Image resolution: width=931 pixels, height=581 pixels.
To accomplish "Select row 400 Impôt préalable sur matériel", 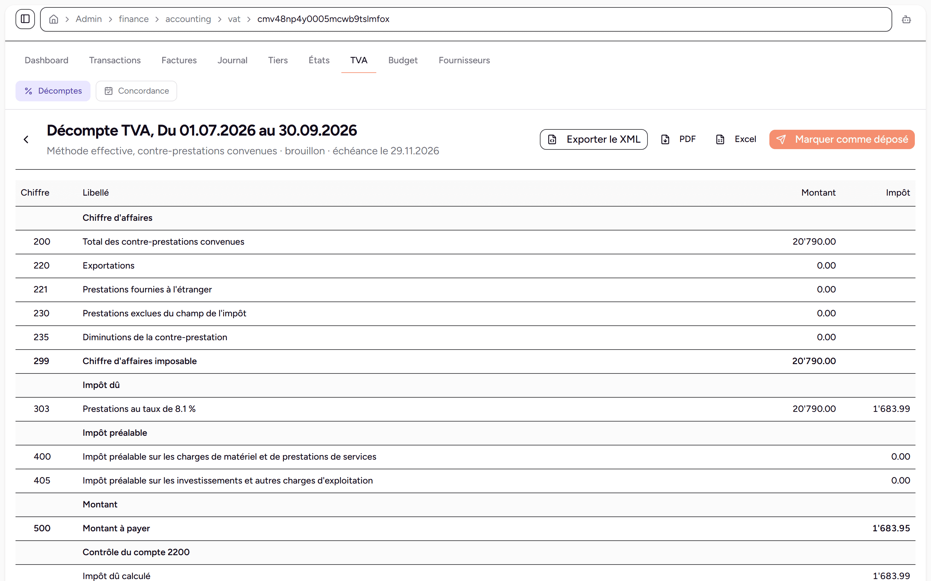I will (465, 457).
